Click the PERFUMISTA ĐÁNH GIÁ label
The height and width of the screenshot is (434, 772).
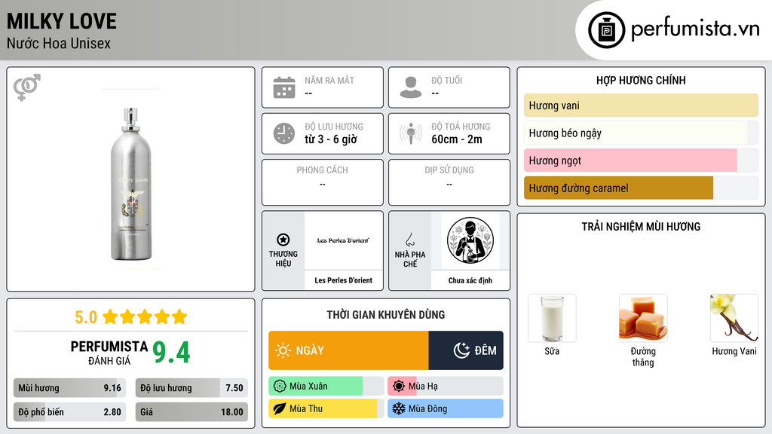pyautogui.click(x=109, y=353)
